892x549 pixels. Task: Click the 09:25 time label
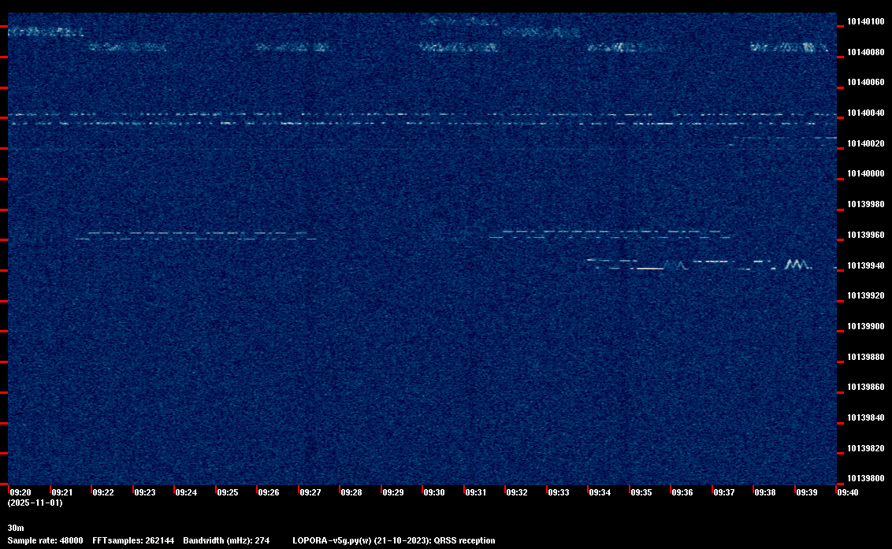[228, 492]
